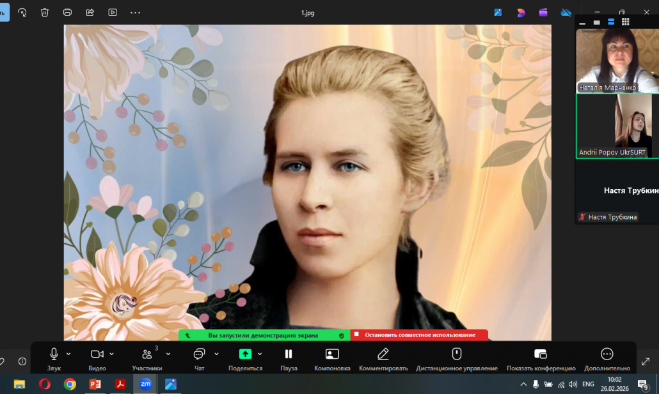This screenshot has height=394, width=659.
Task: Expand audio options arrow next to Звук
Action: click(x=68, y=354)
